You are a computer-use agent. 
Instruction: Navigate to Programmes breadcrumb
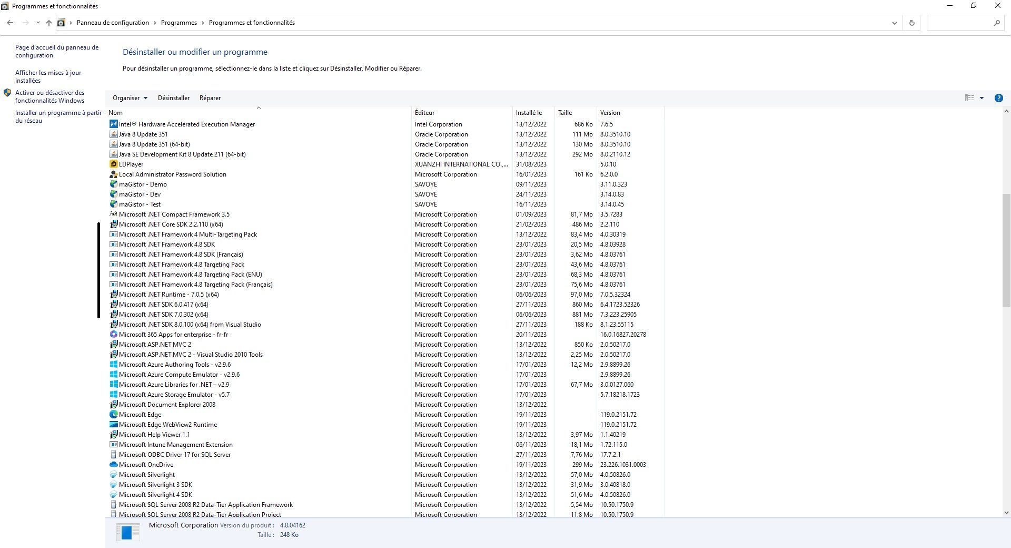click(179, 23)
